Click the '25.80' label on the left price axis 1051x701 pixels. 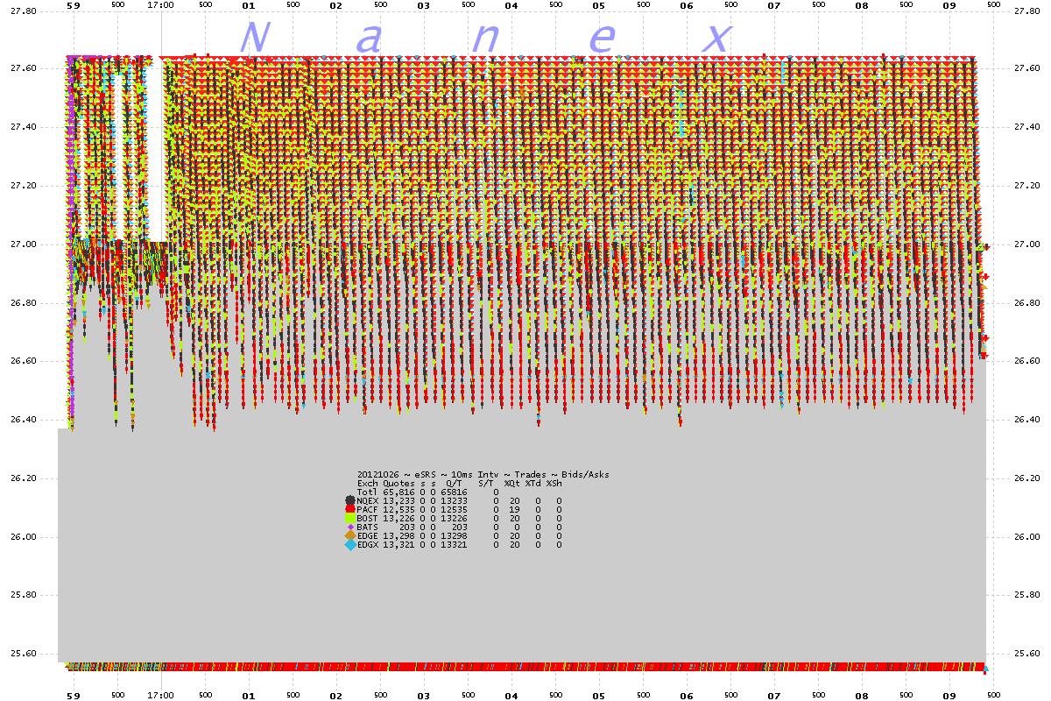pyautogui.click(x=22, y=595)
